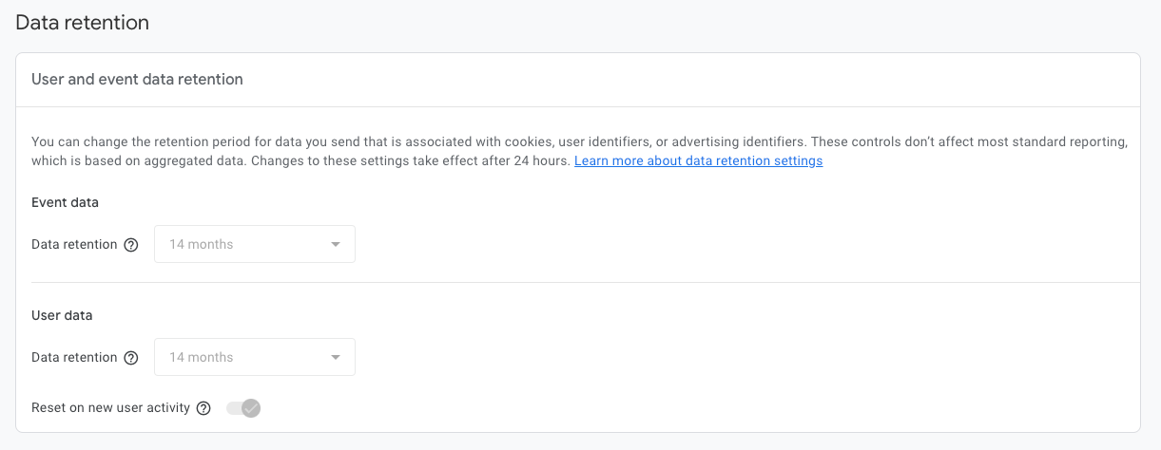Click the arrow on User data retention dropdown
Viewport: 1161px width, 450px height.
pos(336,358)
